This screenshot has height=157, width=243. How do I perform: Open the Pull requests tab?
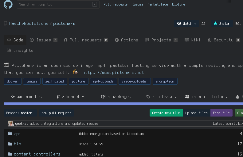[x=86, y=40]
